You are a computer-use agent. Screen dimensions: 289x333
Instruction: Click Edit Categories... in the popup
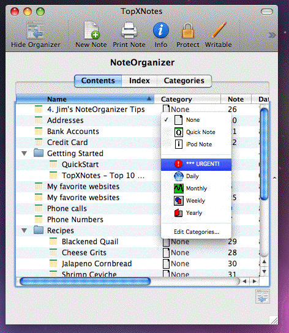click(197, 232)
